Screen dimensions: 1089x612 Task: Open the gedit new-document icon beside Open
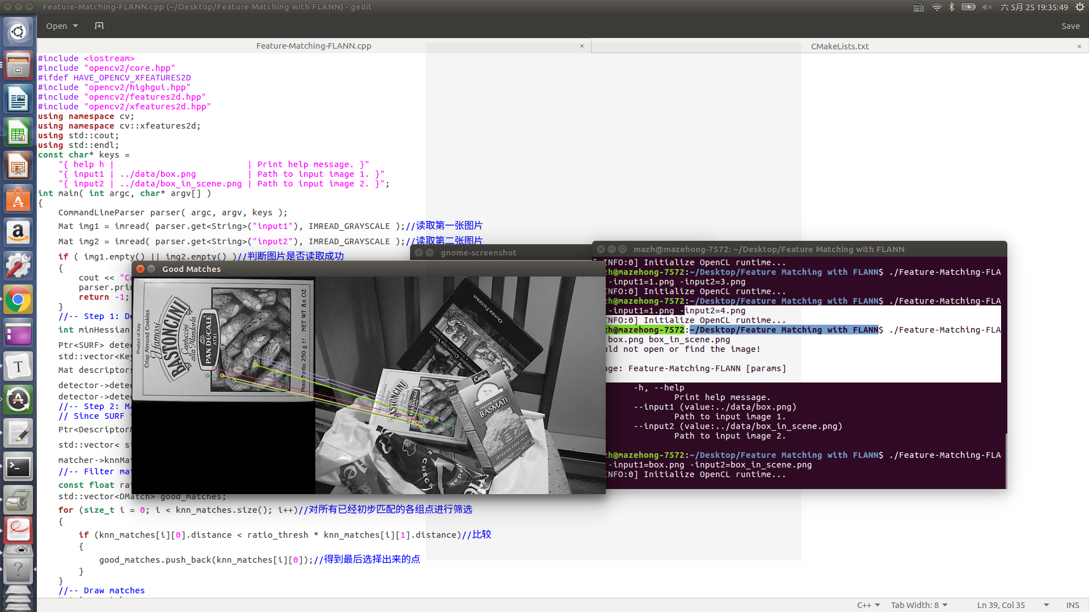pyautogui.click(x=99, y=25)
